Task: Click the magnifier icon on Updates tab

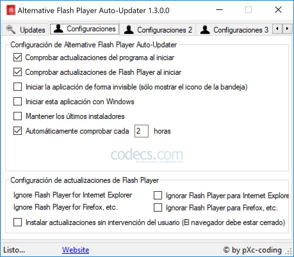Action: pyautogui.click(x=11, y=29)
